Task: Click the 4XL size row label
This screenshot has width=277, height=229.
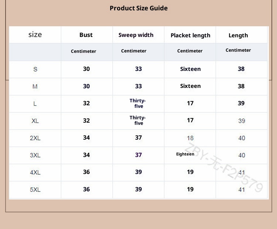Action: (35, 172)
